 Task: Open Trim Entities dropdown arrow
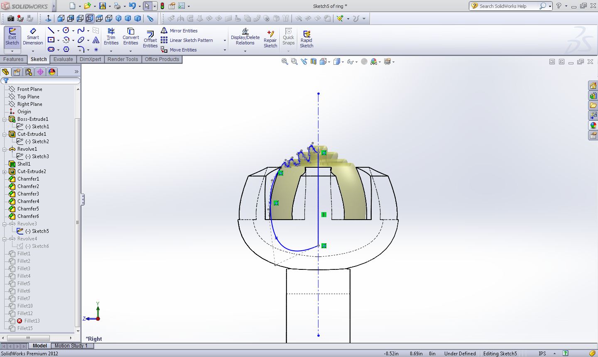click(x=111, y=51)
